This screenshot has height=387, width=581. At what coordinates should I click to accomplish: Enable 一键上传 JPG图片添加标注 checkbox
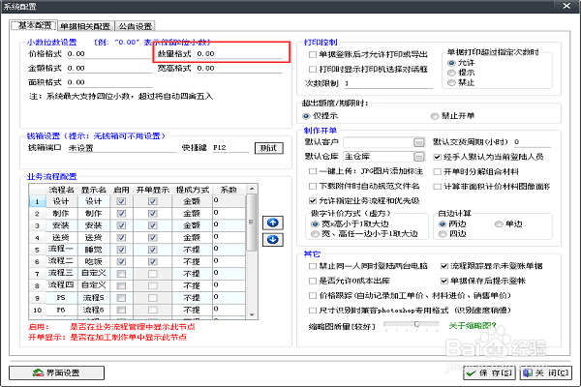[x=313, y=171]
